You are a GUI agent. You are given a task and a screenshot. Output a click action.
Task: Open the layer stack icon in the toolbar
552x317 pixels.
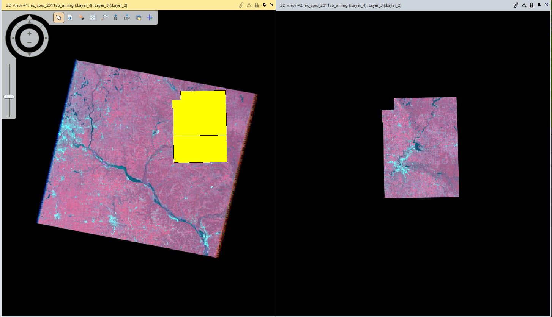[138, 17]
